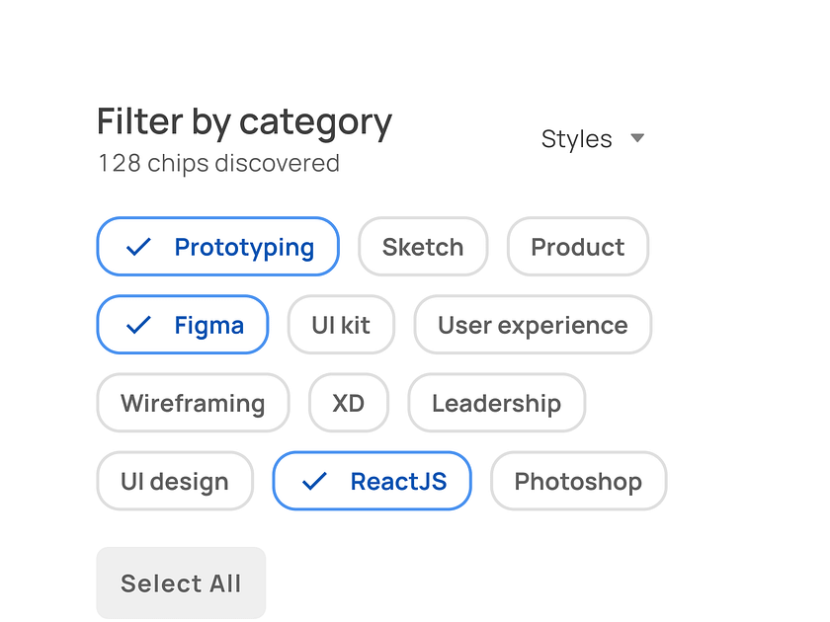This screenshot has width=830, height=622.
Task: Enable the Sketch filter chip
Action: [423, 247]
